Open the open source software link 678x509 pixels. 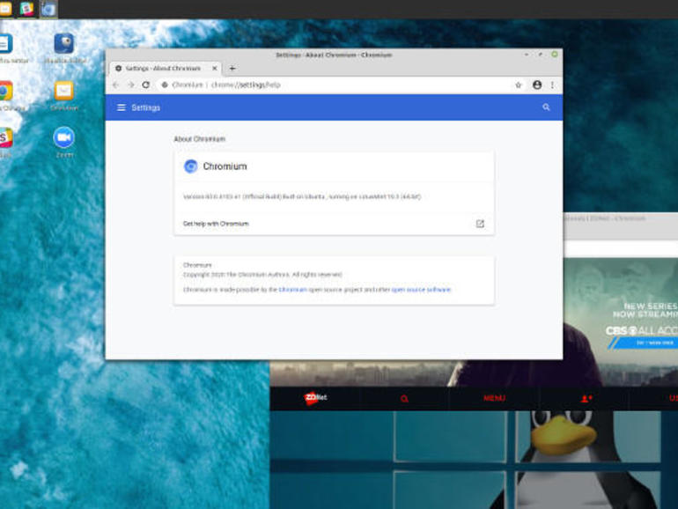click(x=421, y=290)
